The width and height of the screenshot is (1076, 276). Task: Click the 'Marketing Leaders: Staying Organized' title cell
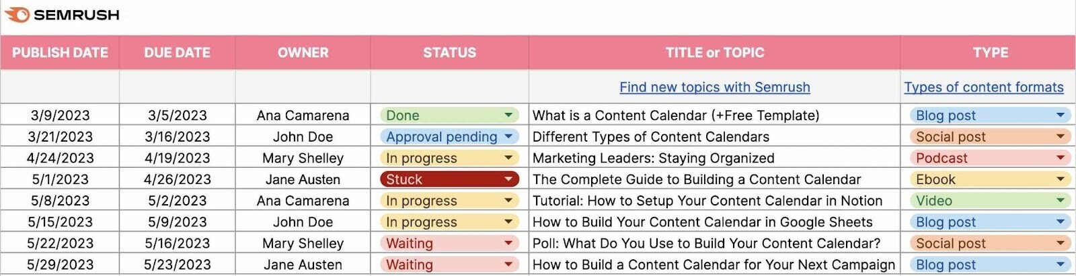coord(653,158)
